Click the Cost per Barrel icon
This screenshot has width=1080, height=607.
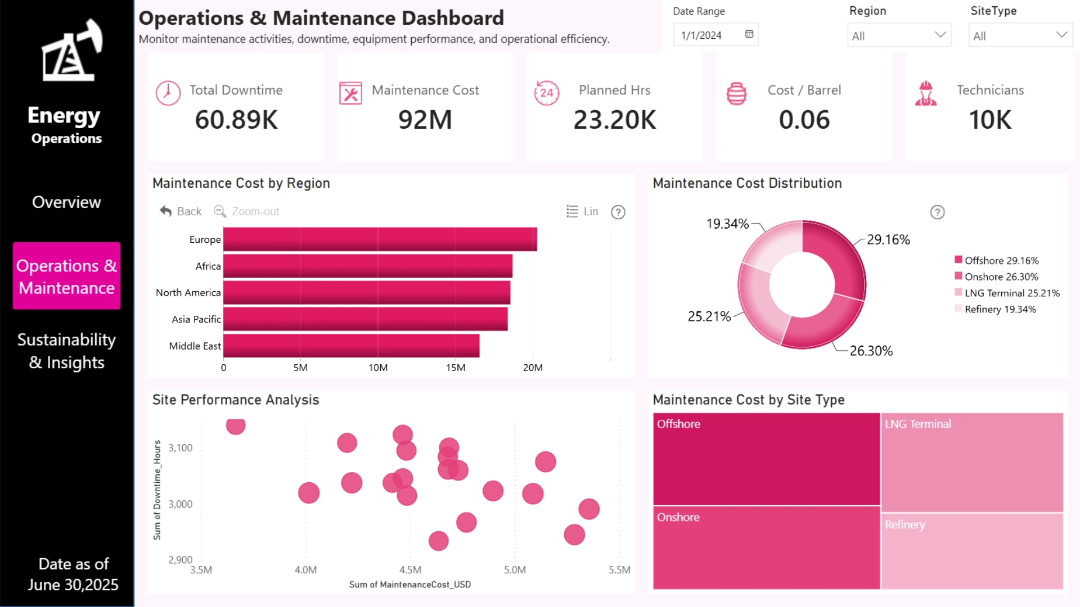[x=736, y=93]
